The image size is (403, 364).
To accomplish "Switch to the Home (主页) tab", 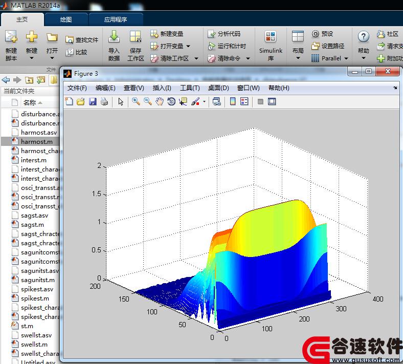I will (22, 19).
